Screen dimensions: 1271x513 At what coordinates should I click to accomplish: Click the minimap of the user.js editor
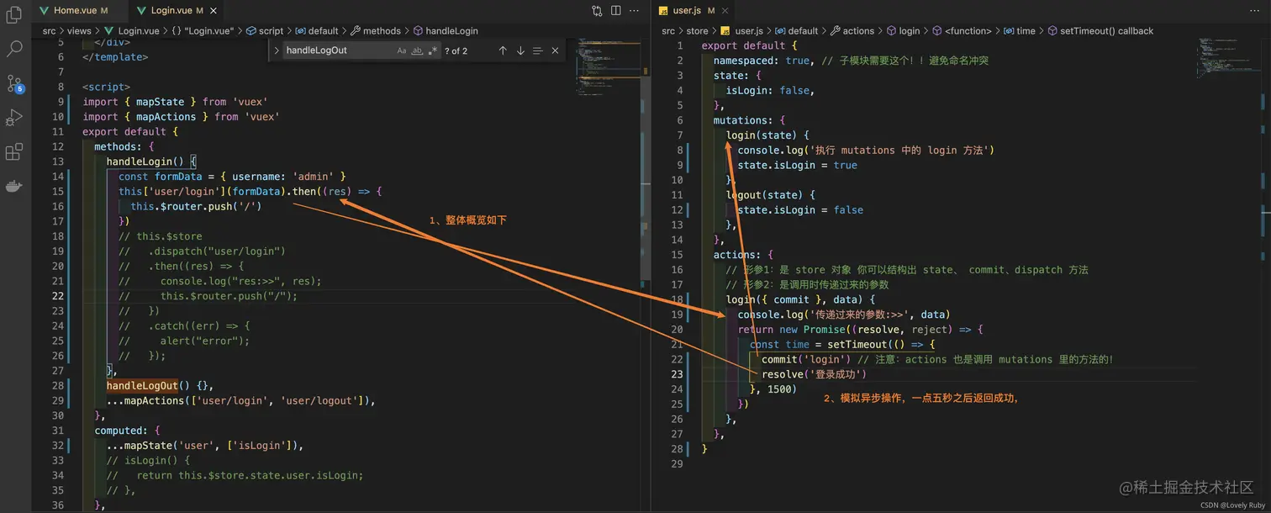coord(1227,59)
